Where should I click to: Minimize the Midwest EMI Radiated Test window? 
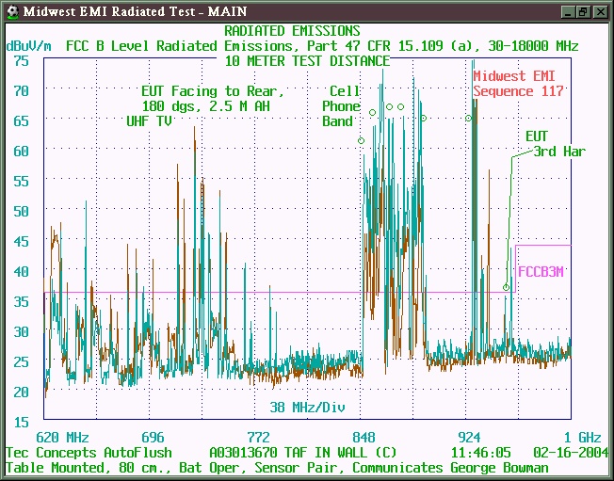pos(567,11)
